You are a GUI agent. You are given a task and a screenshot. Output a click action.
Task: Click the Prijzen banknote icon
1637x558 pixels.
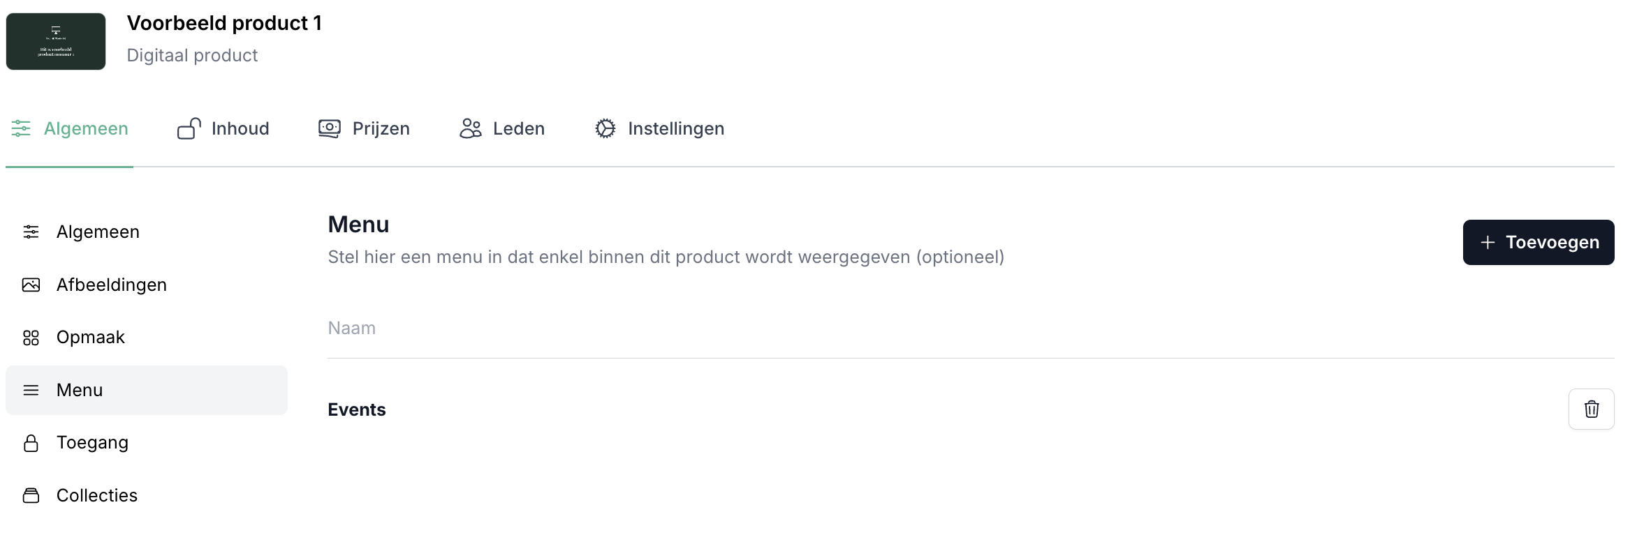330,128
